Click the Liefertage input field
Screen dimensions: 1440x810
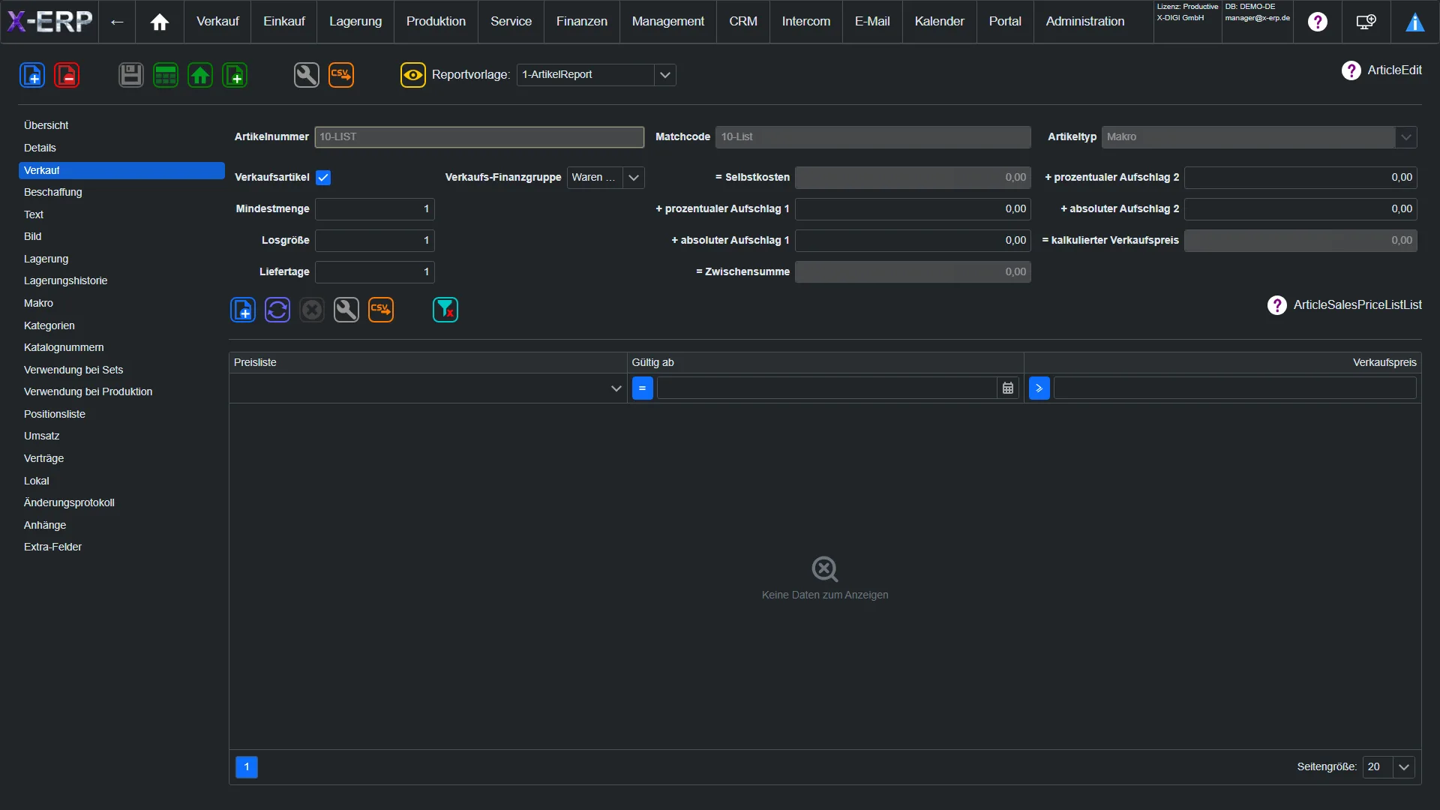375,272
